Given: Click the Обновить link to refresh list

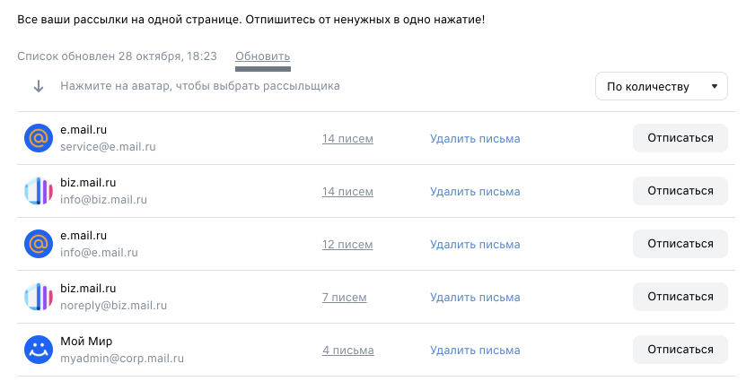Looking at the screenshot, I should pos(263,56).
